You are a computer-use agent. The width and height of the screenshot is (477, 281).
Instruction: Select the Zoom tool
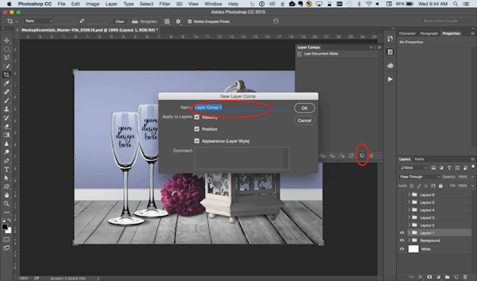[7, 203]
